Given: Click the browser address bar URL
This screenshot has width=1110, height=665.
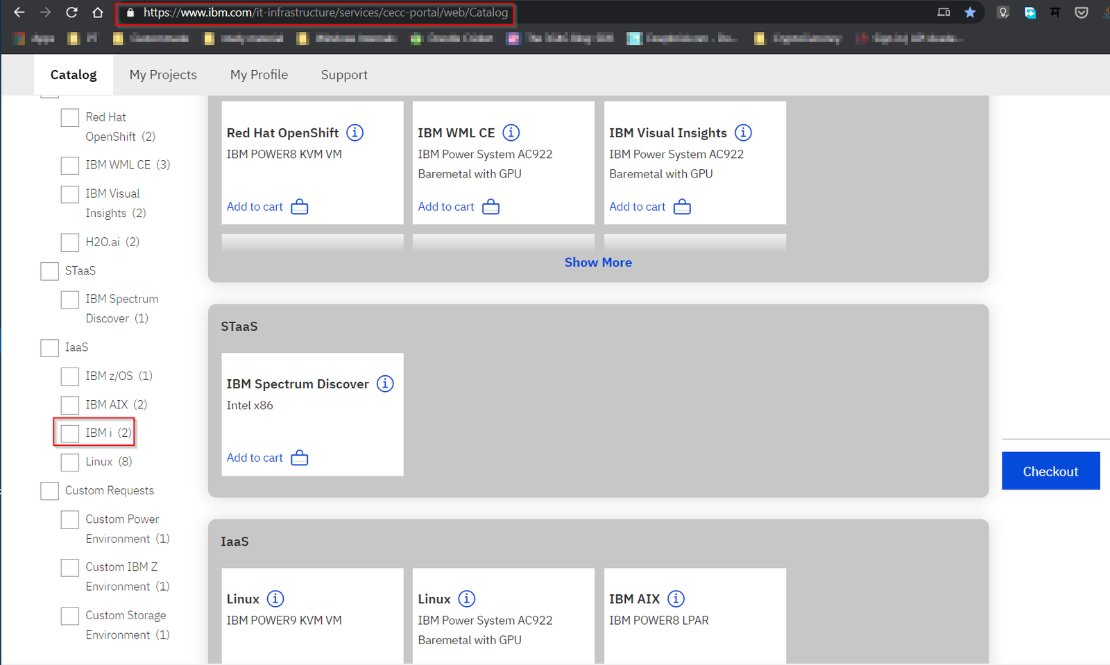Looking at the screenshot, I should pos(325,12).
